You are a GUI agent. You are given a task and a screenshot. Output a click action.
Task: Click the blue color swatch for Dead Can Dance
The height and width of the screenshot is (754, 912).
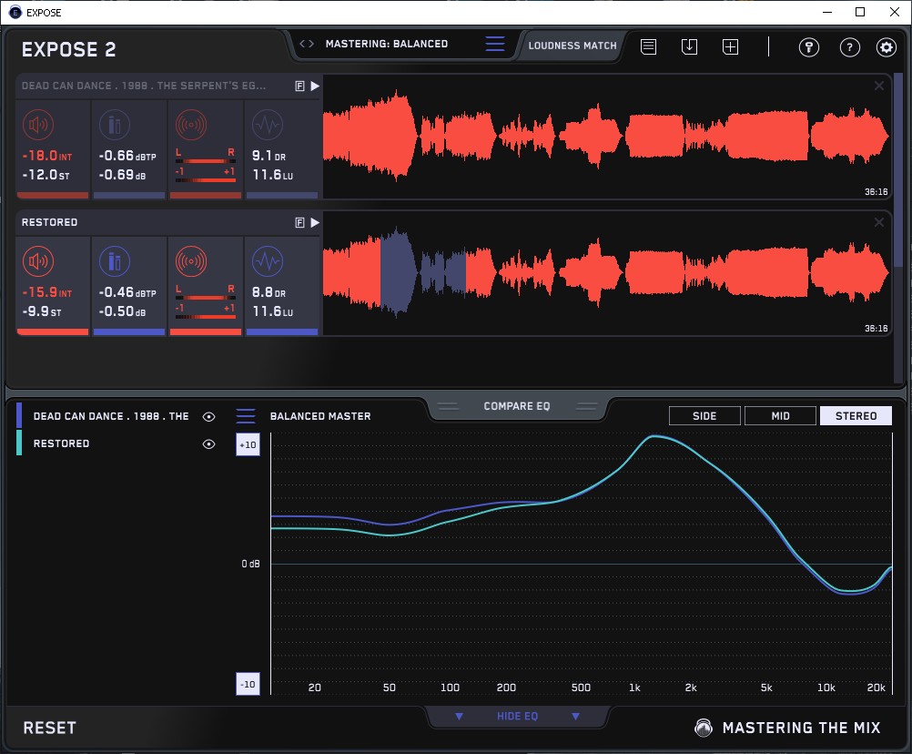click(19, 416)
